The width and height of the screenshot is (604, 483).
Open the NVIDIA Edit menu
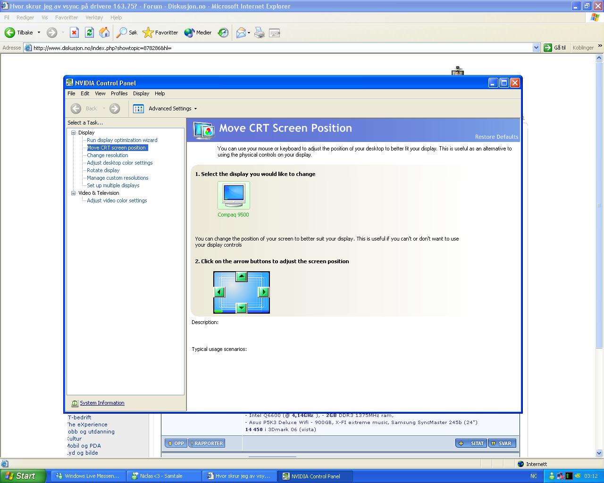pyautogui.click(x=85, y=93)
